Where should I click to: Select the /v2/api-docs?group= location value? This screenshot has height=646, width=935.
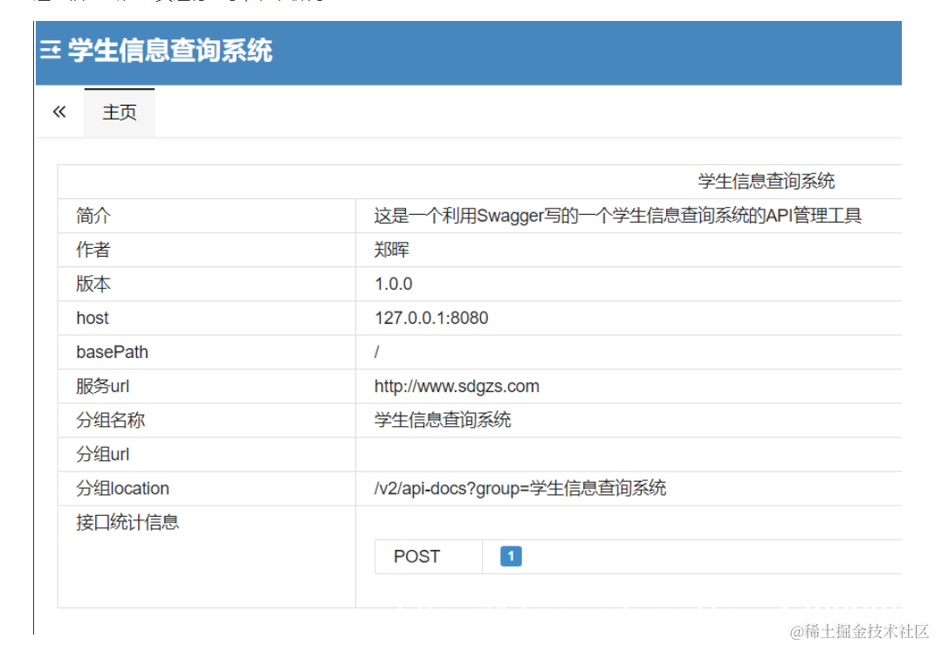point(520,488)
